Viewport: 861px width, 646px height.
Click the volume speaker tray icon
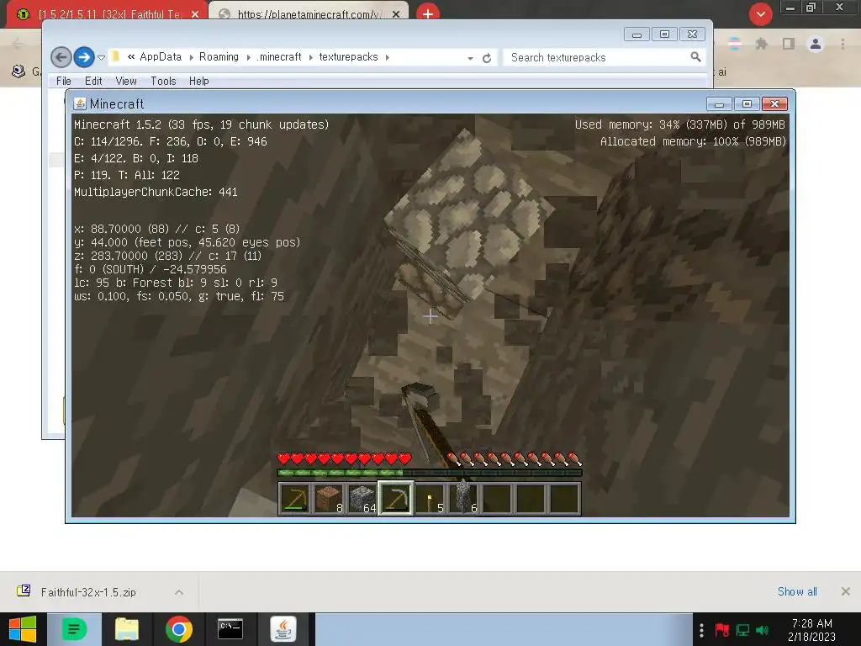click(x=762, y=629)
